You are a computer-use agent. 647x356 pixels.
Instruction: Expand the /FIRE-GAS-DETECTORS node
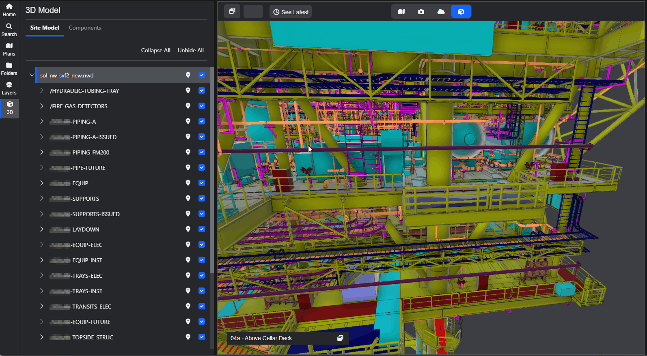point(41,106)
